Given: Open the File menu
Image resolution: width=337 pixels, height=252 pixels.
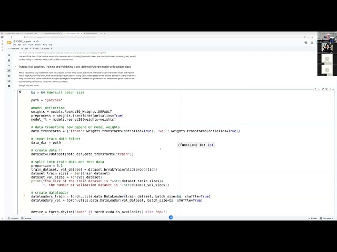Looking at the screenshot, I should pyautogui.click(x=15, y=45).
